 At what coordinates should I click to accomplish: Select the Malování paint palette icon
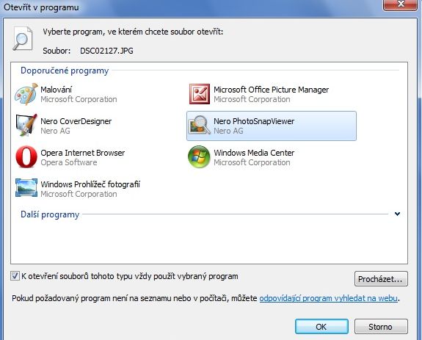pyautogui.click(x=26, y=94)
